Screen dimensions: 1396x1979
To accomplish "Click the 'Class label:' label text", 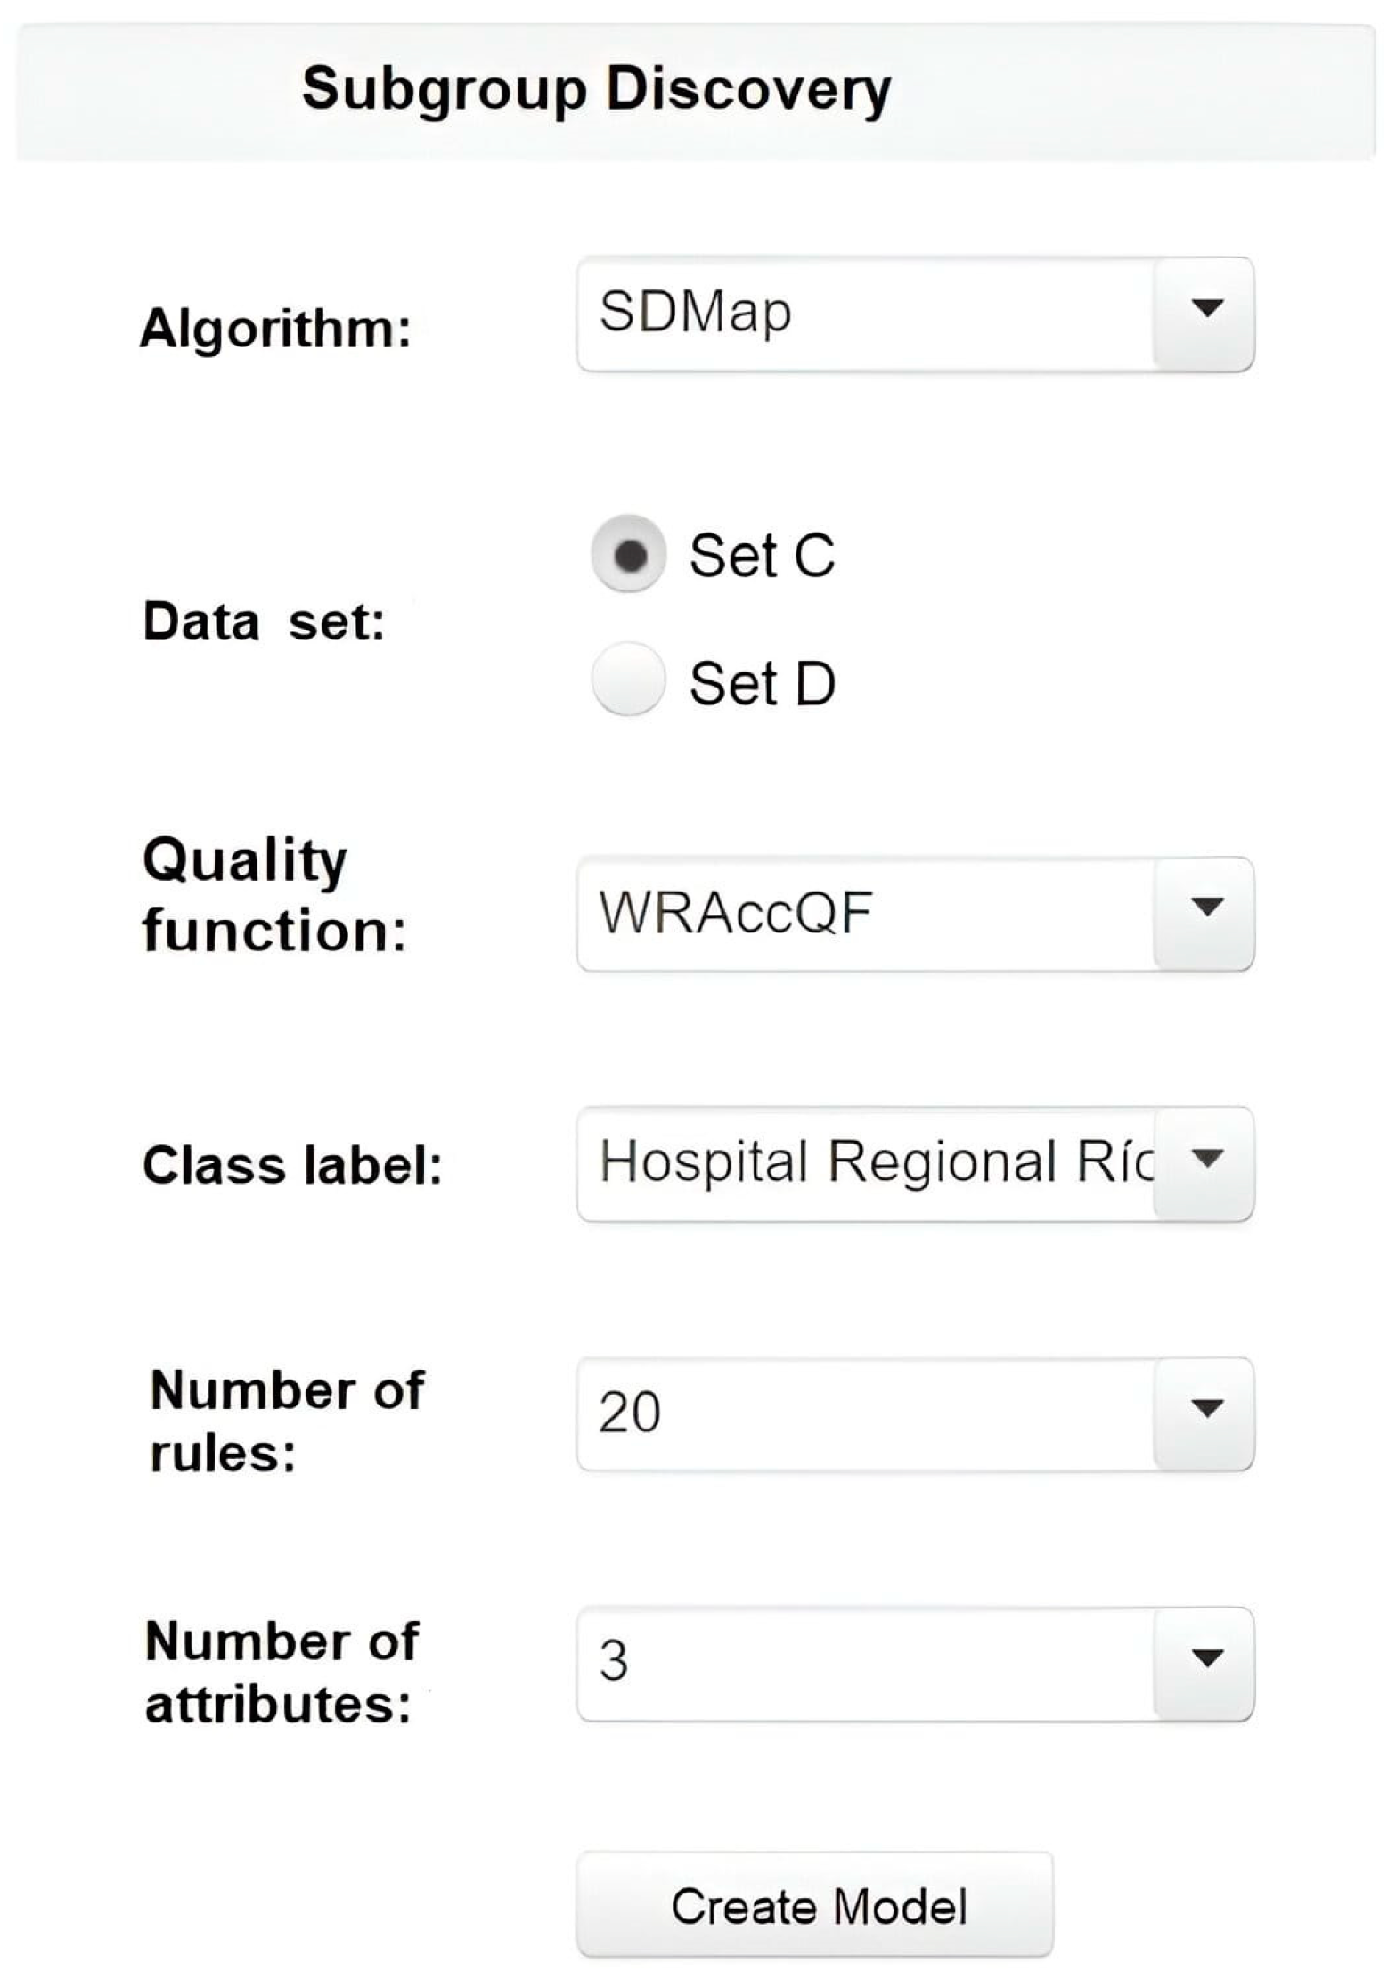I will coord(292,1165).
